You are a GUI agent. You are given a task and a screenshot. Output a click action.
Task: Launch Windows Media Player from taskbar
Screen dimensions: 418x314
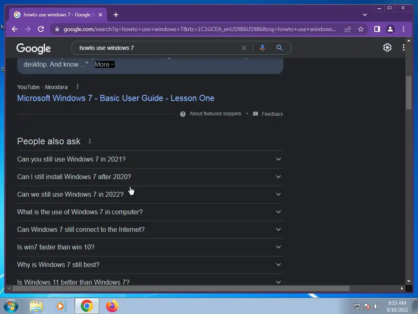coord(61,306)
